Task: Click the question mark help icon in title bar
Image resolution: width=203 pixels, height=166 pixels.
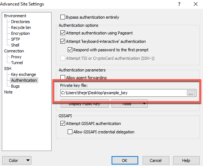Action: [x=179, y=4]
